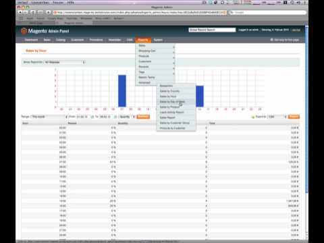This screenshot has width=324, height=243.
Task: Expand the Shopping Cart submenu
Action: 155,51
